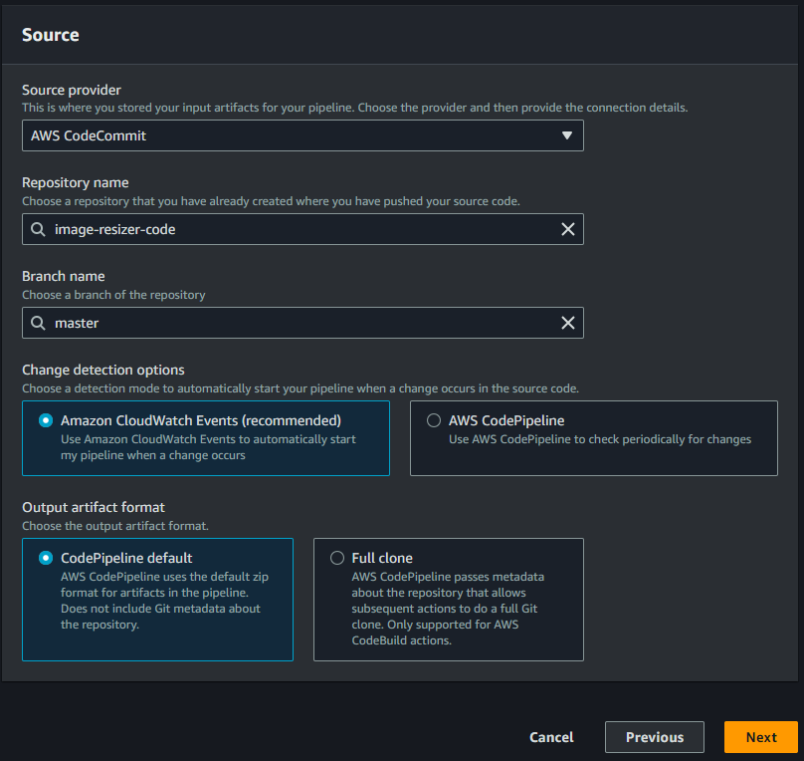Click 'Choose the output artifact format.' hint
Screen dimensions: 804x761
[115, 526]
